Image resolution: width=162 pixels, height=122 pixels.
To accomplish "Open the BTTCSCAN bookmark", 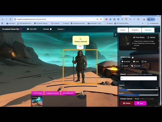I will [x=122, y=23].
